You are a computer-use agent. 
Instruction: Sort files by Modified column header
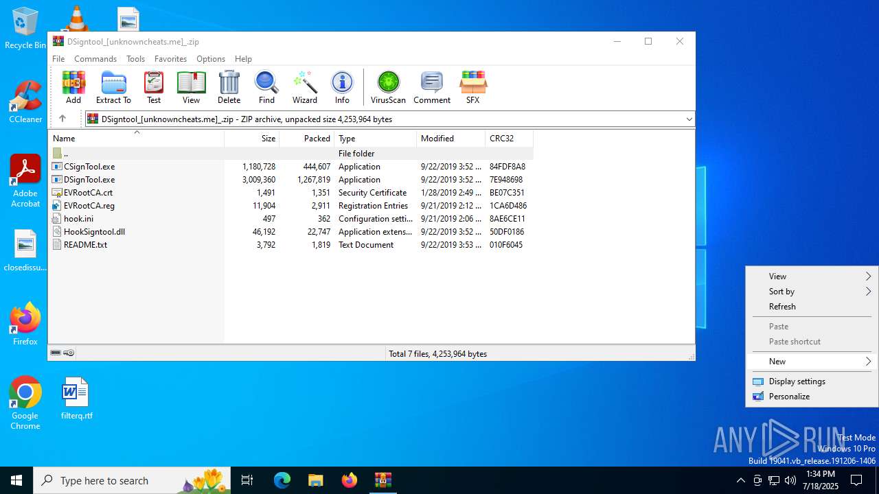450,139
